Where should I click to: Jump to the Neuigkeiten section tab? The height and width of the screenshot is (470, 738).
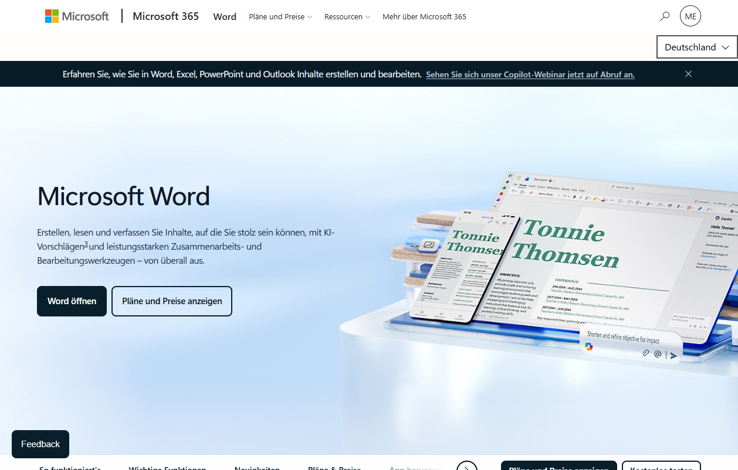coord(257,468)
